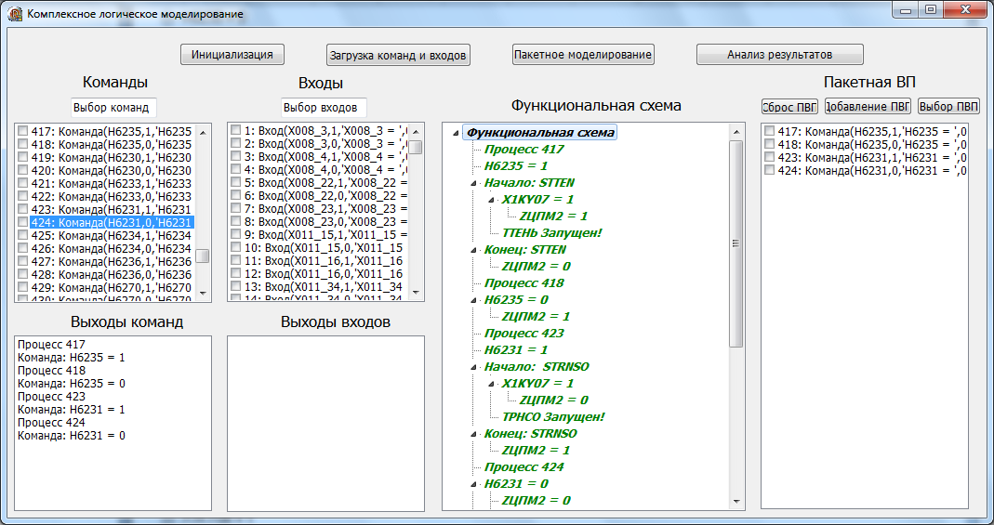The image size is (994, 525).
Task: Collapse the H6231 = 0 node
Action: pos(474,484)
